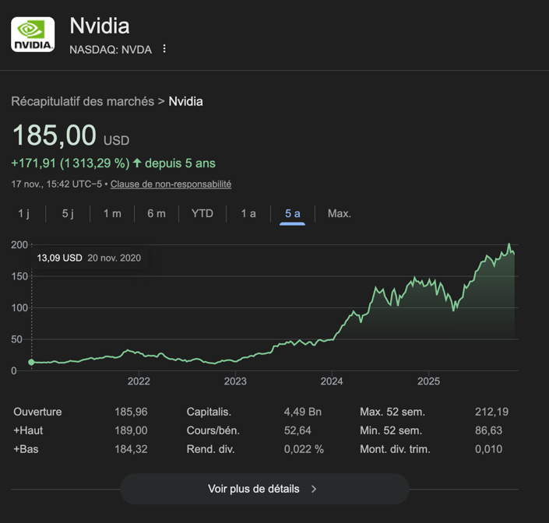Open Clause de non-responsabilité link
This screenshot has height=523, width=549.
171,184
